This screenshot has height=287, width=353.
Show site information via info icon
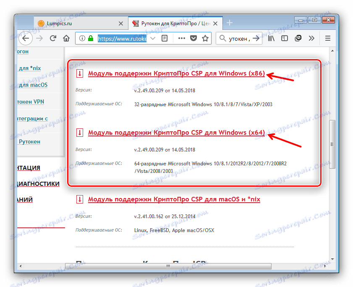coord(82,39)
